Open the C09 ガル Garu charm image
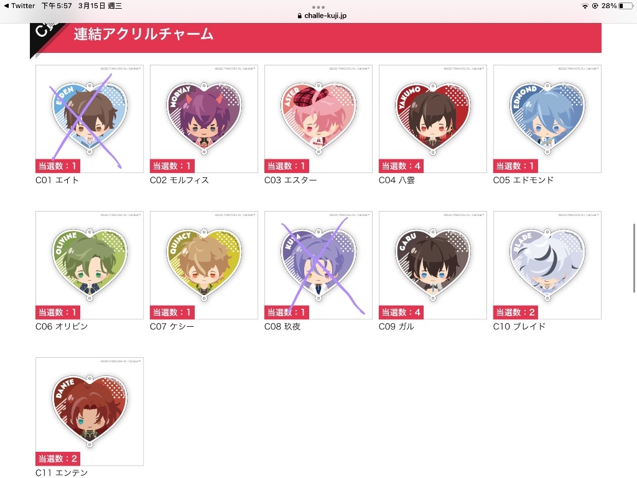 pos(433,265)
